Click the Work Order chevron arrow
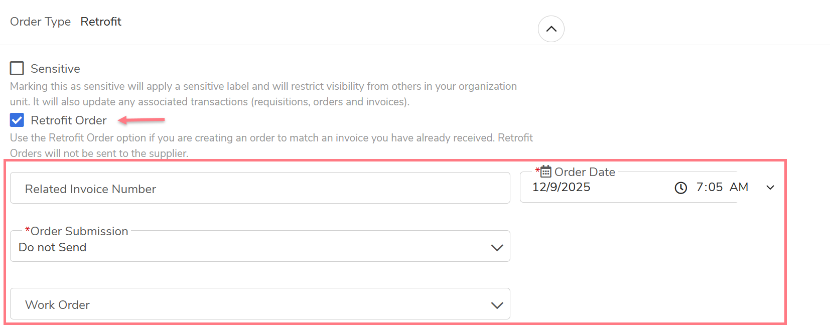 tap(497, 305)
